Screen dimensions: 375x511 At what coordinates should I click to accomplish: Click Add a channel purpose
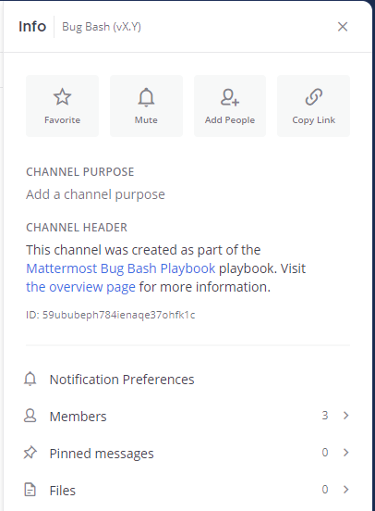(x=95, y=194)
